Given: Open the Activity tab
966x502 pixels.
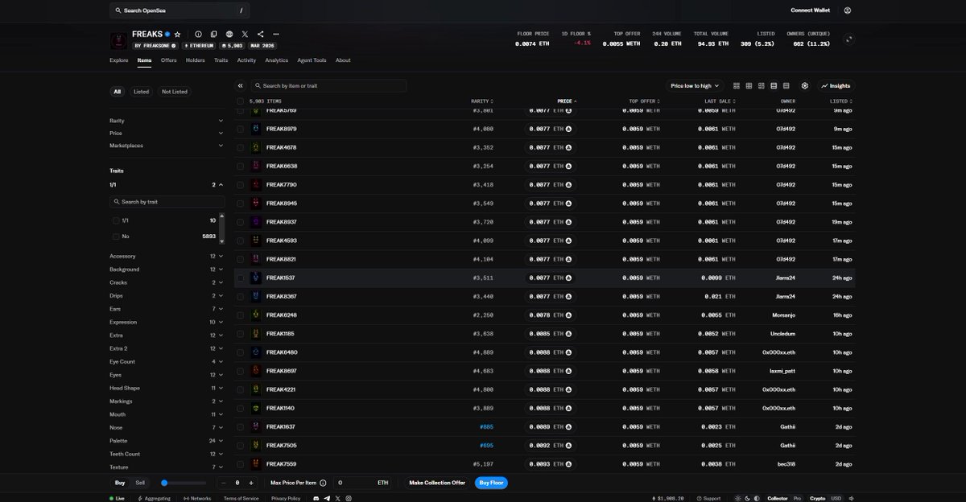Looking at the screenshot, I should [246, 60].
